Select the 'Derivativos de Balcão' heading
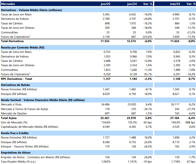The image size is (196, 164). tap(15, 85)
